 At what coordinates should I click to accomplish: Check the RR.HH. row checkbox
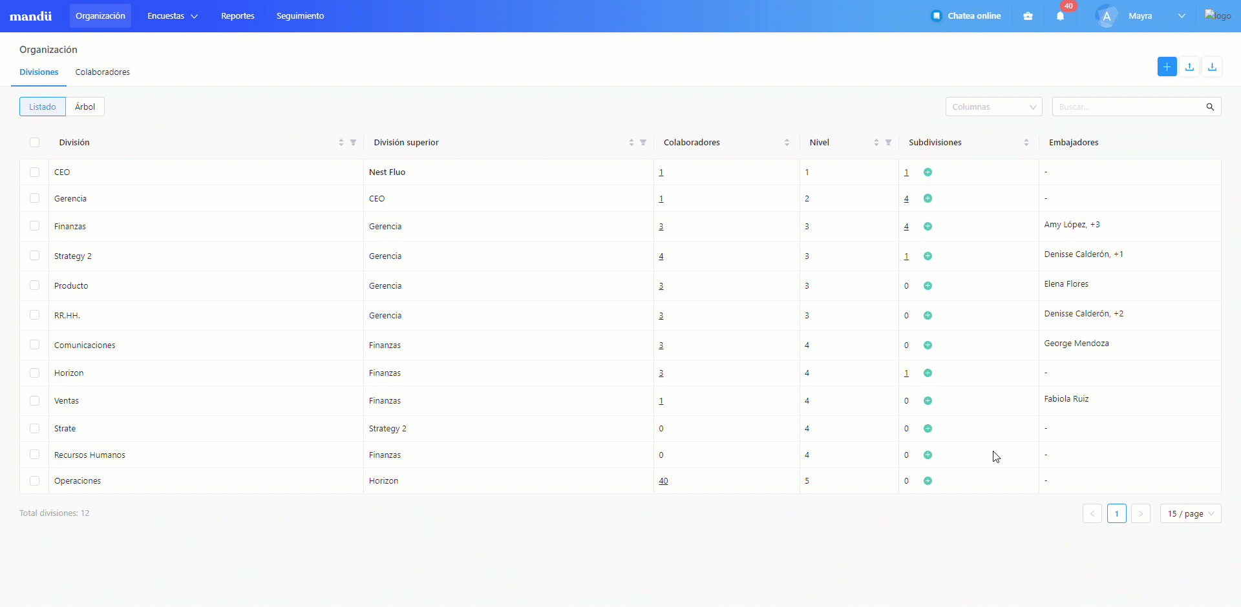[x=35, y=315]
